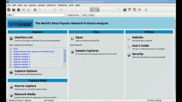Image resolution: width=182 pixels, height=102 pixels.
Task: Click the Sample Captures heading link
Action: (x=87, y=51)
